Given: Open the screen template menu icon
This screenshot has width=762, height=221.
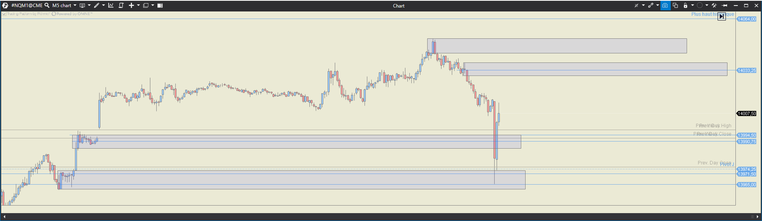Looking at the screenshot, I should click(82, 6).
